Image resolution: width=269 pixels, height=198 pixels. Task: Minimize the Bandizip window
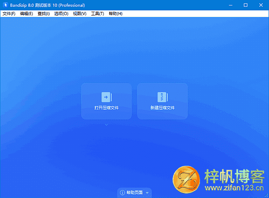pyautogui.click(x=231, y=5)
